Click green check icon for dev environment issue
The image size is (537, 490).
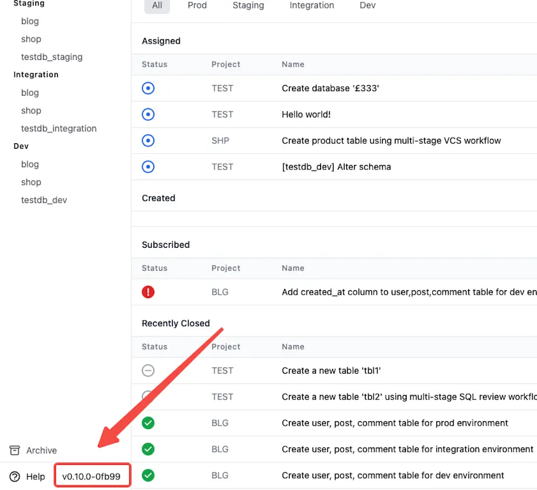point(148,475)
